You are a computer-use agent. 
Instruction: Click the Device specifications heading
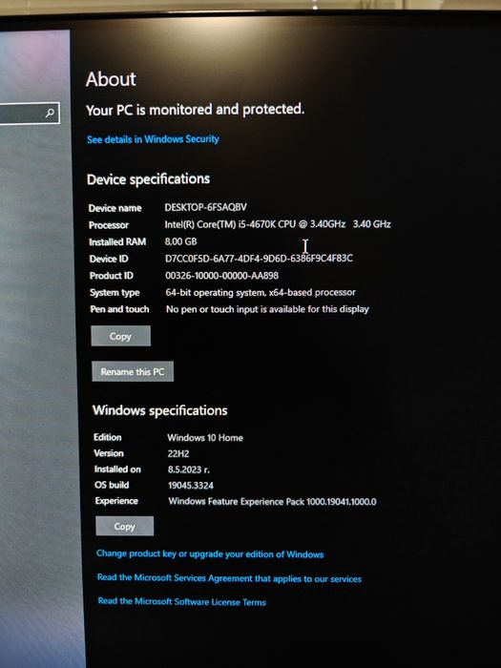[x=148, y=179]
